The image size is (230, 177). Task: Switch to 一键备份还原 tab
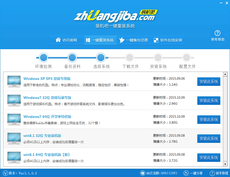(134, 40)
